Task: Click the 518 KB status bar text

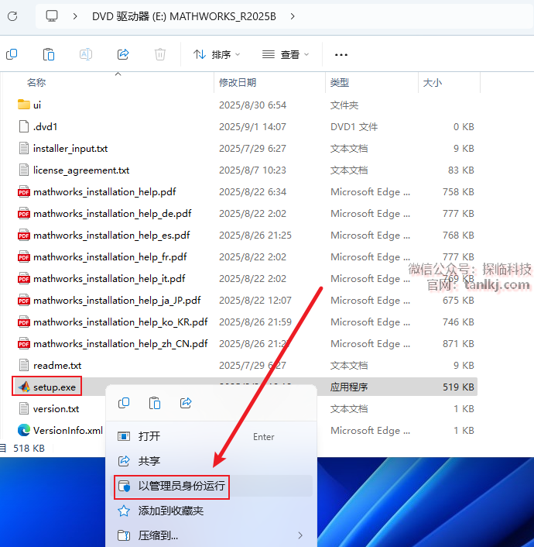Action: pos(29,449)
